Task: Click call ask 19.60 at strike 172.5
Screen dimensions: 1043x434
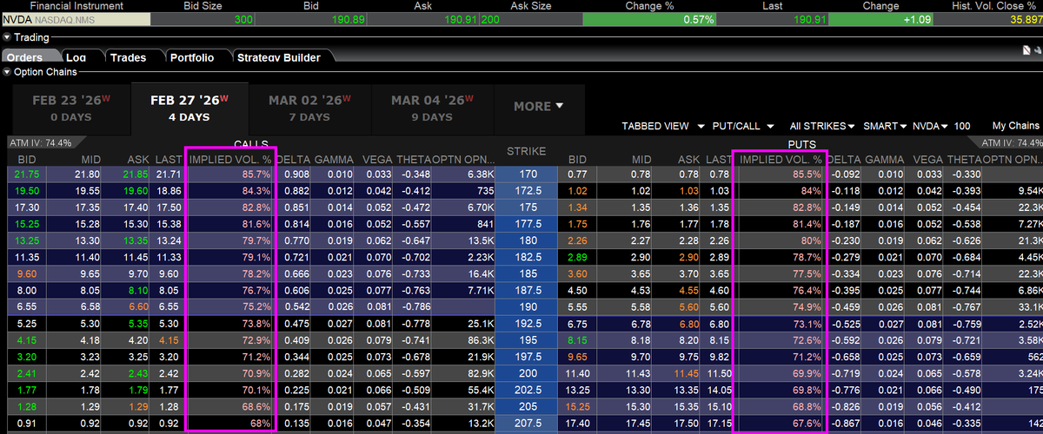Action: click(x=137, y=190)
